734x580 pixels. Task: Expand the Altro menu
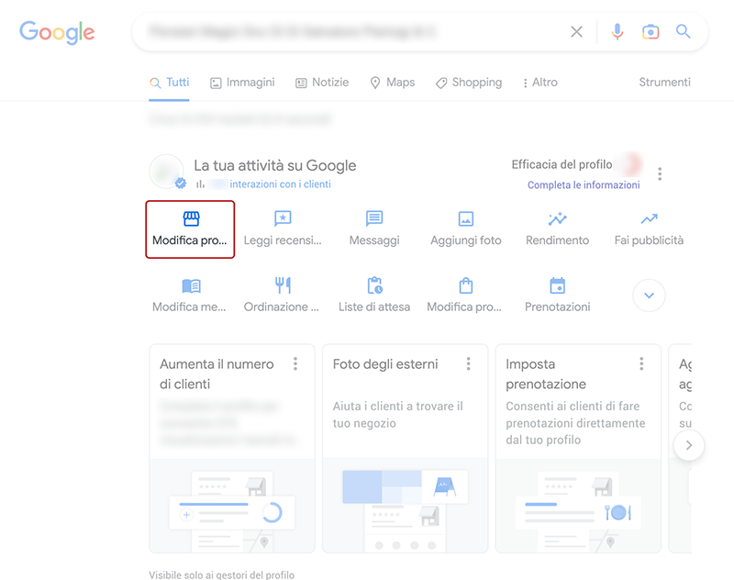[x=540, y=83]
